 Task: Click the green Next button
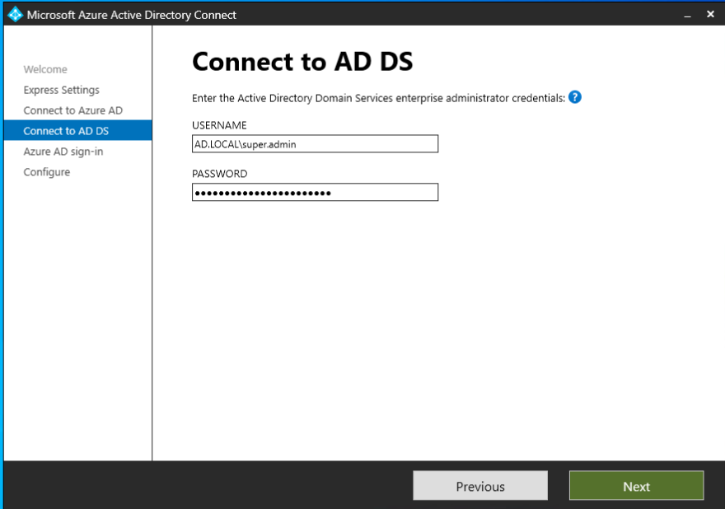click(636, 486)
